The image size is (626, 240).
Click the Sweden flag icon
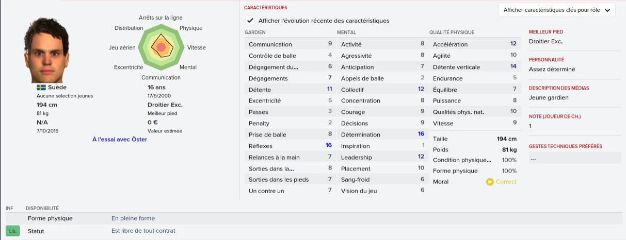coord(41,88)
